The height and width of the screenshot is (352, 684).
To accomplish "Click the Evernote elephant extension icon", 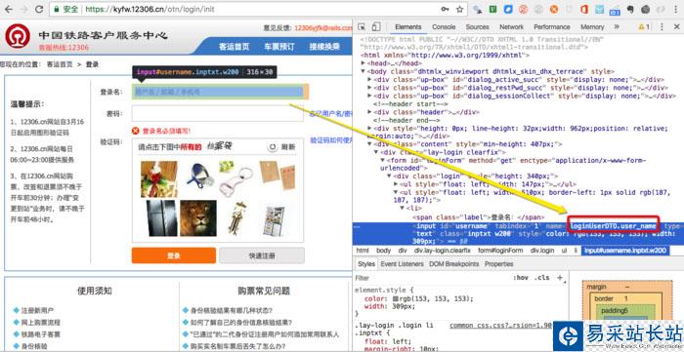I will [630, 9].
